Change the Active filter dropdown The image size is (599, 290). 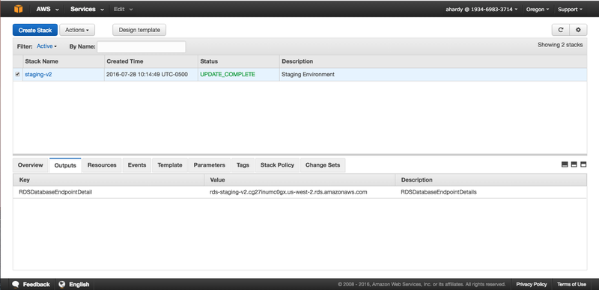(46, 46)
